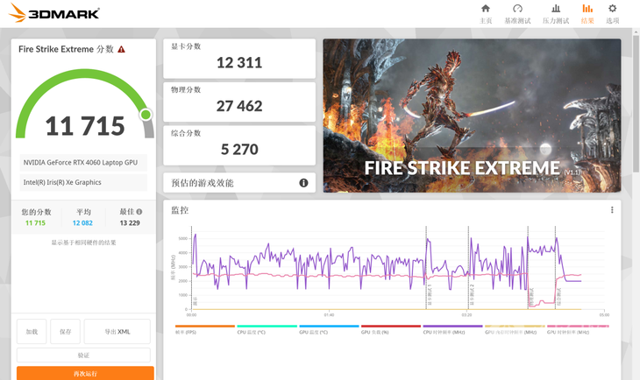The image size is (640, 380).
Task: Click info icon next to 最佳
Action: coord(139,212)
